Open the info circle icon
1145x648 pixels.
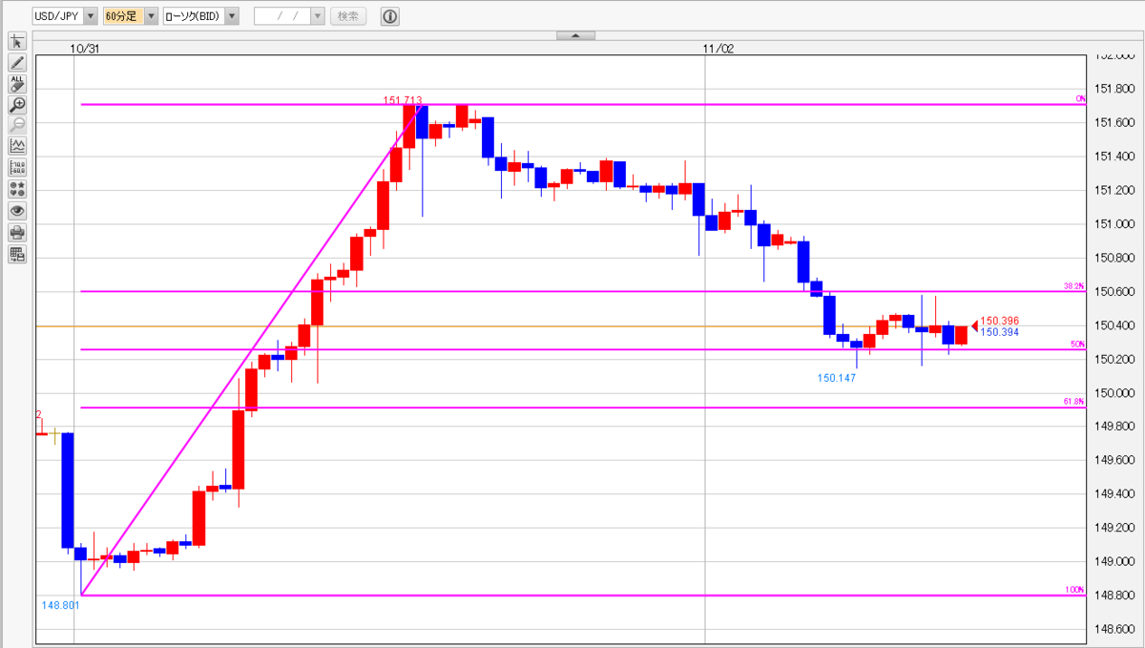390,16
